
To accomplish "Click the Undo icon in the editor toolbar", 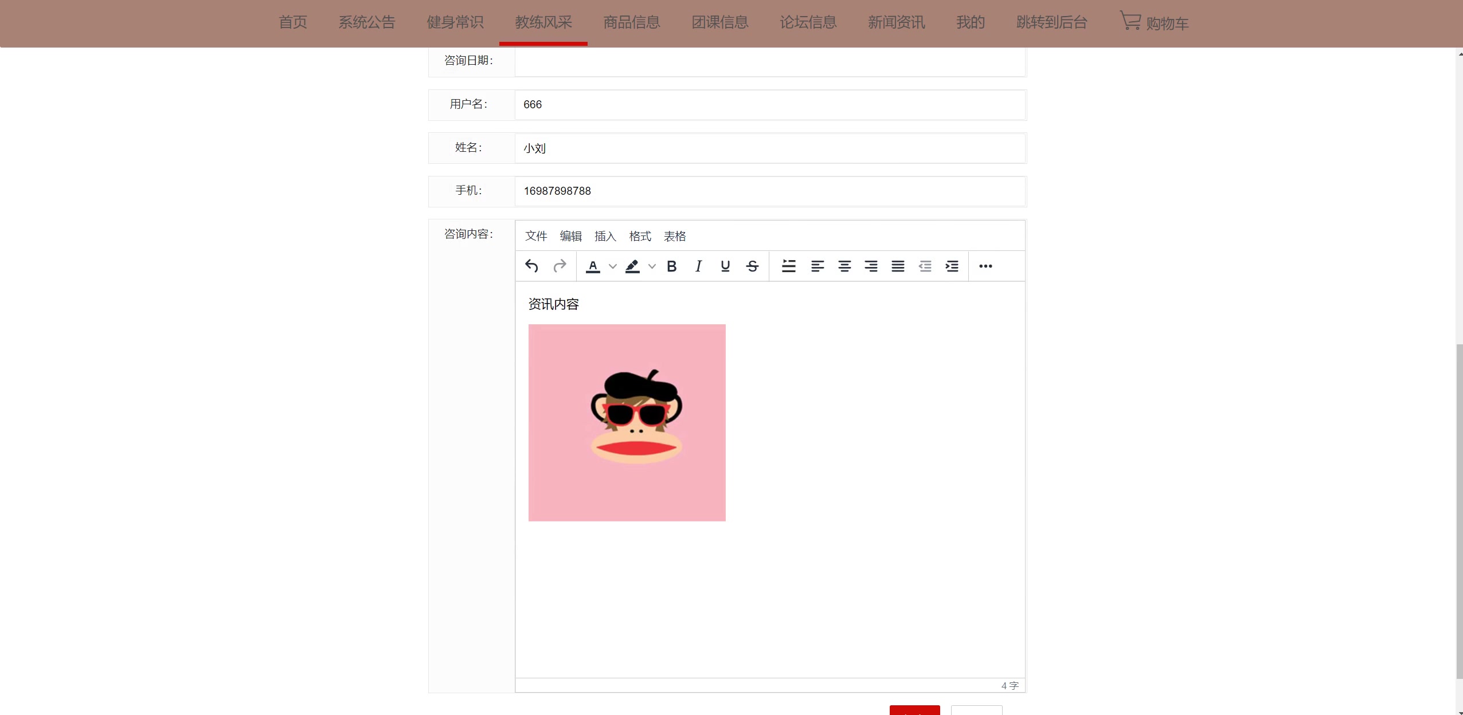I will pyautogui.click(x=531, y=266).
